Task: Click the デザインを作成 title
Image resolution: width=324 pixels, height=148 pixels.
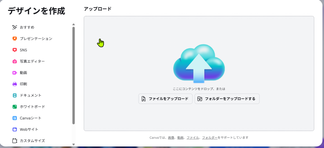Action: coord(36,11)
